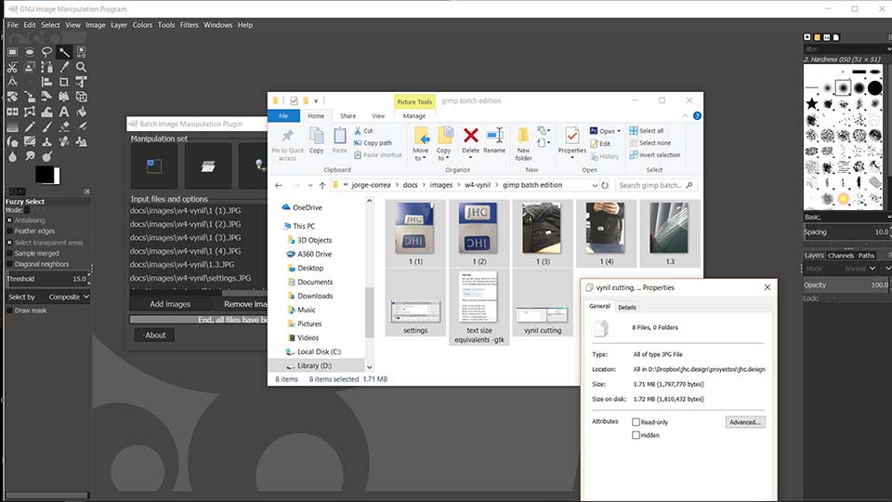Select the Clone stamp tool
The height and width of the screenshot is (502, 892).
tap(46, 141)
